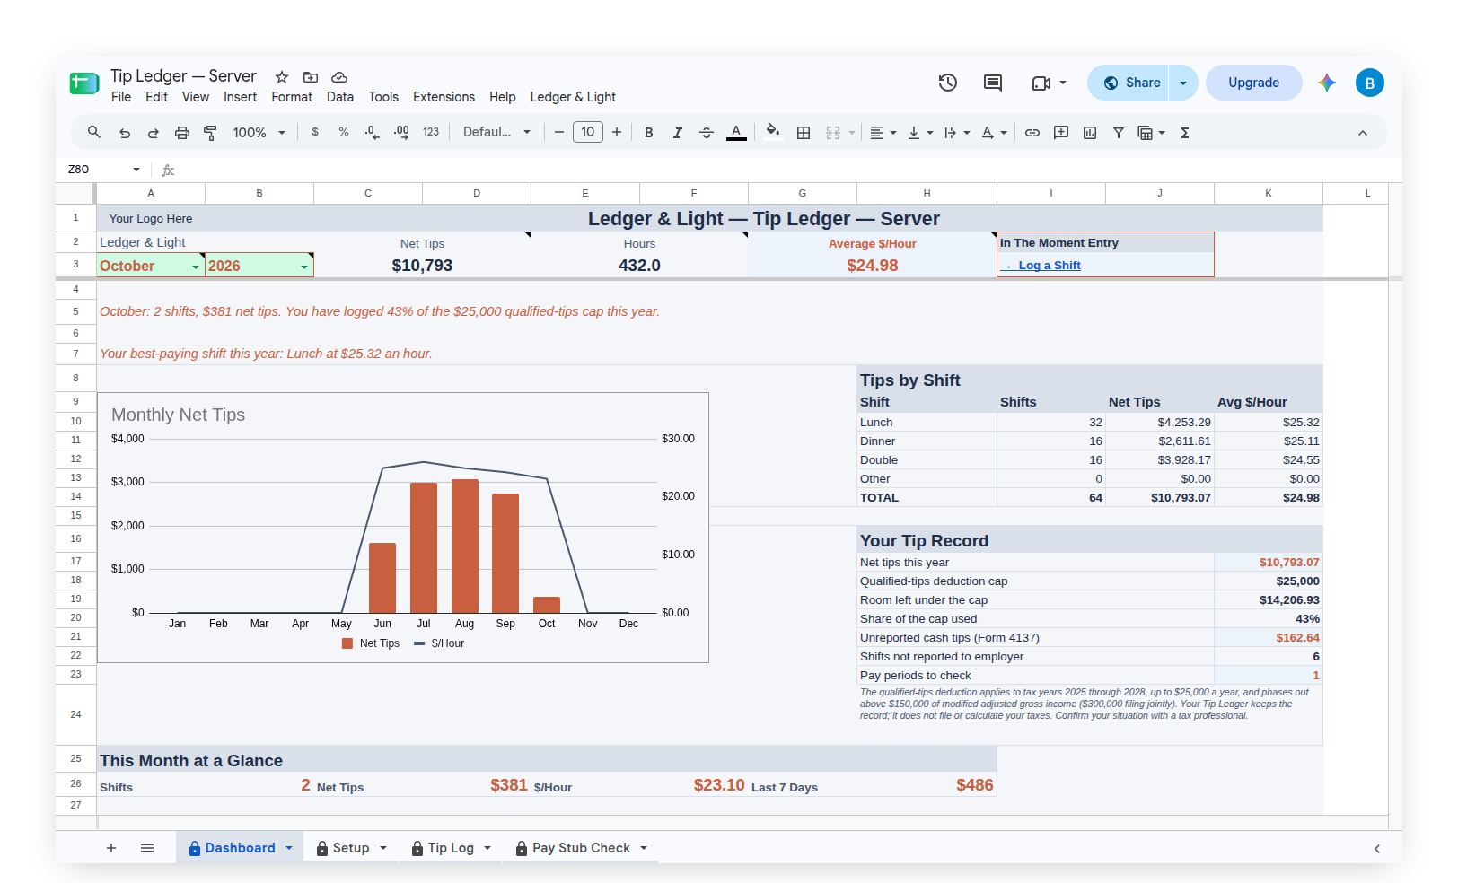
Task: Click the undo arrow in toolbar
Action: [x=125, y=133]
